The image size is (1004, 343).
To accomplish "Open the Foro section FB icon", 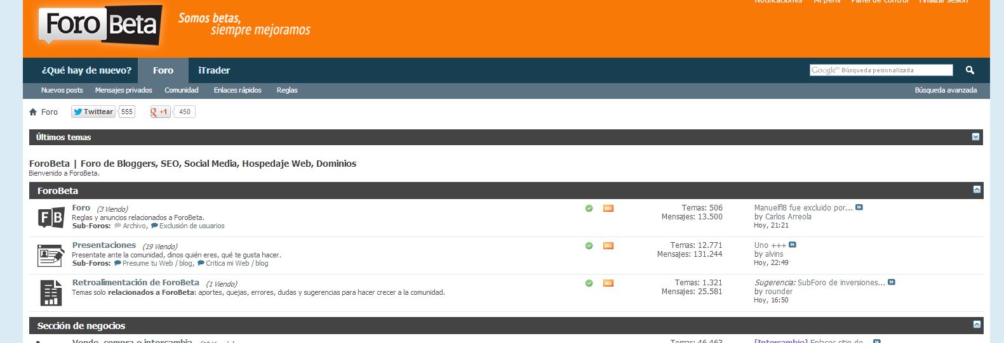I will click(51, 218).
